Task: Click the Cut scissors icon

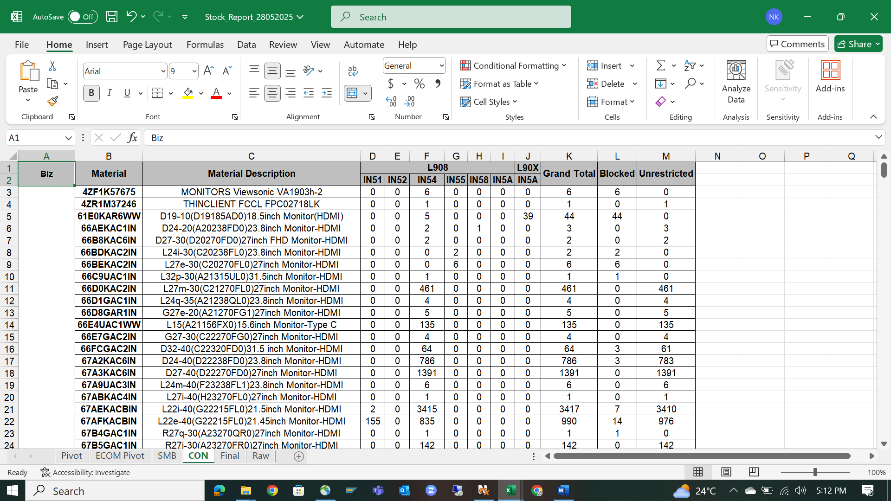Action: 52,66
